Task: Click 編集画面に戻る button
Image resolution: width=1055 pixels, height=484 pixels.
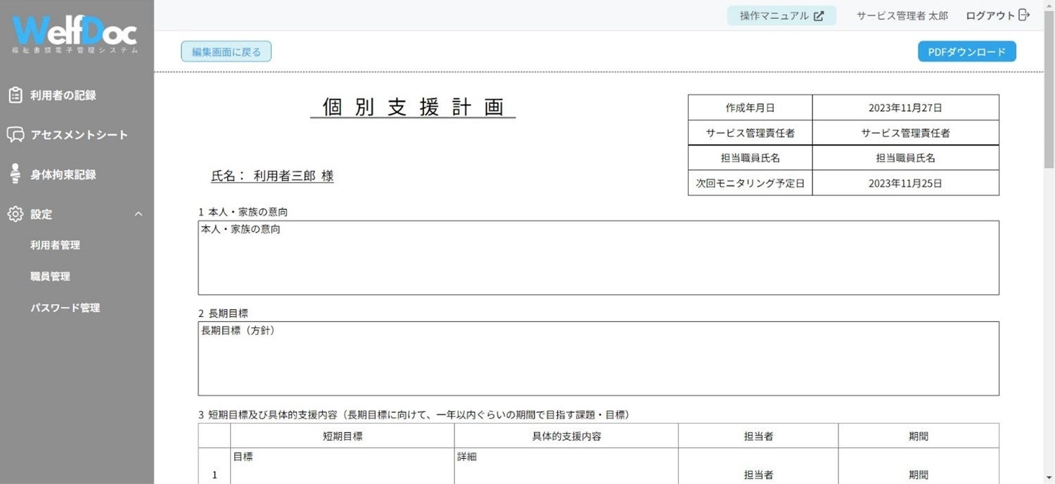Action: pos(226,52)
